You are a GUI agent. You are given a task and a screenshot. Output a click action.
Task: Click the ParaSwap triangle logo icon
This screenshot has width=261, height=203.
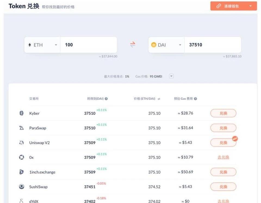[21, 128]
